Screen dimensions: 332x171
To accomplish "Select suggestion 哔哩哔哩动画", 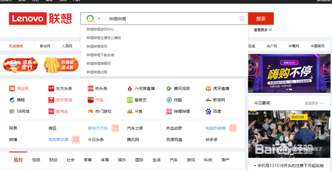I will click(97, 72).
